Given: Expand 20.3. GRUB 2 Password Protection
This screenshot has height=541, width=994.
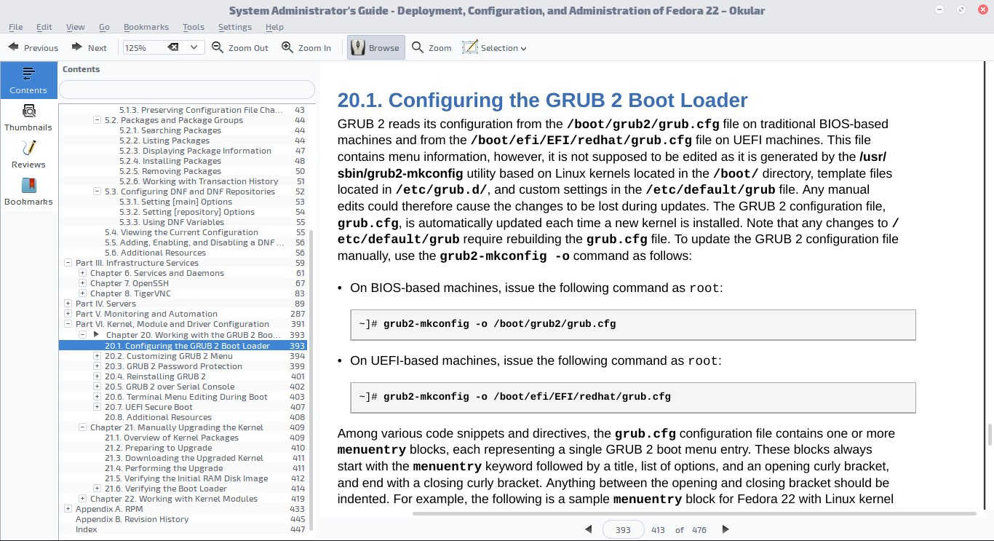Looking at the screenshot, I should point(98,366).
